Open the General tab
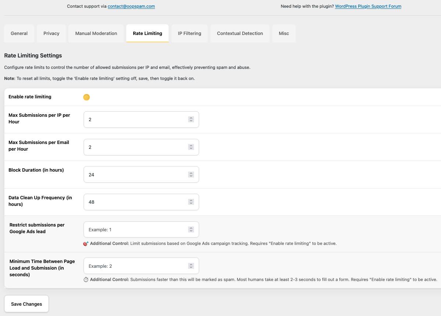441x316 pixels. [x=19, y=34]
